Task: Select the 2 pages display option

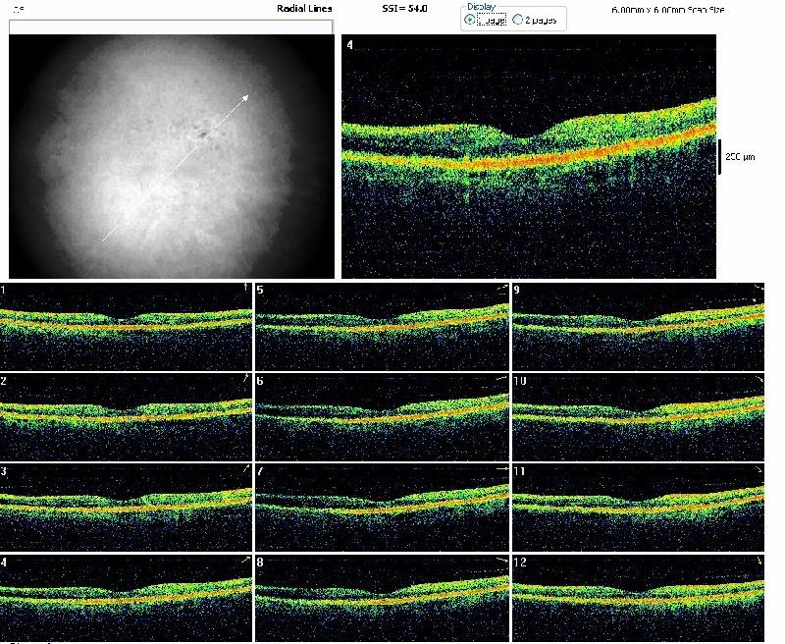Action: 518,20
